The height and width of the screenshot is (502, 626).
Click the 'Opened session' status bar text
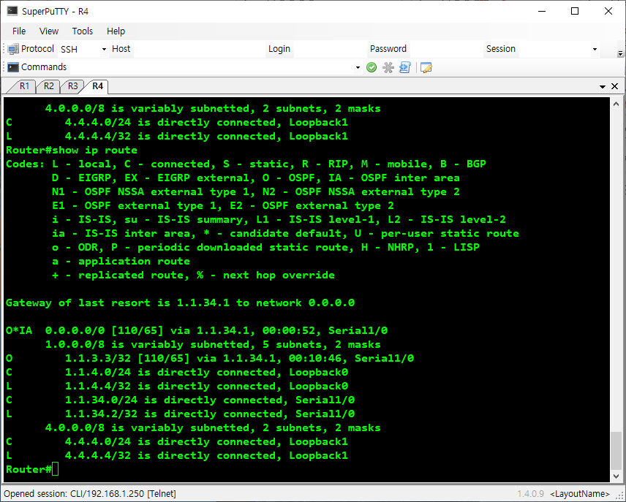click(90, 494)
